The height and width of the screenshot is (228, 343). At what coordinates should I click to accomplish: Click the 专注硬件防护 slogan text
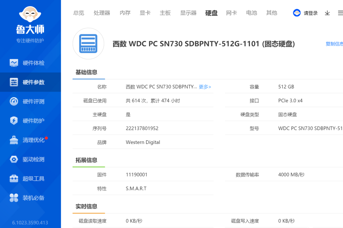coord(30,41)
